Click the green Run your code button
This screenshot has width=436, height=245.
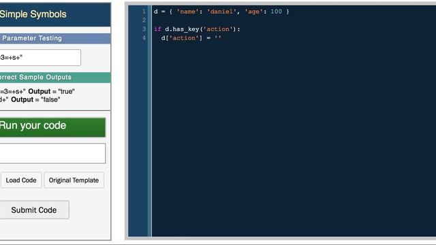[x=52, y=127]
